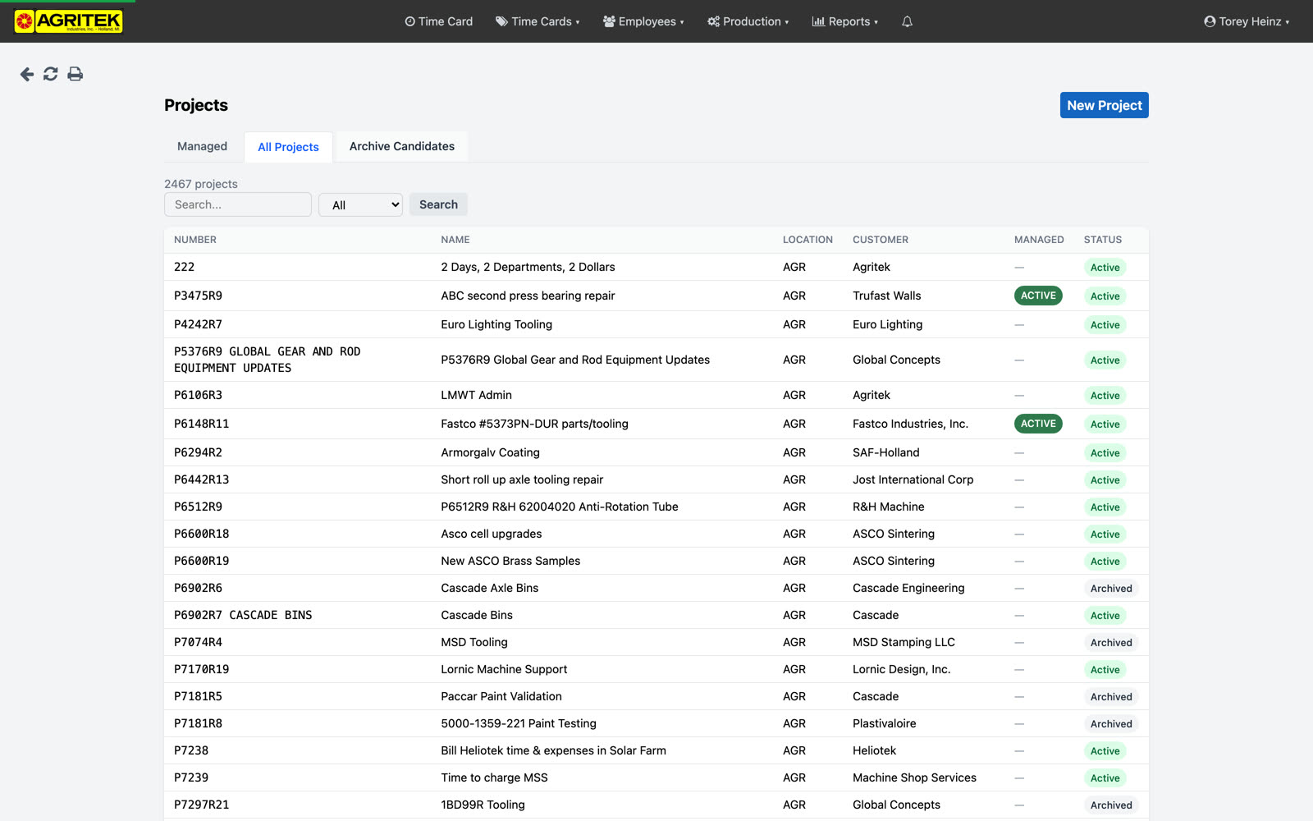This screenshot has width=1313, height=821.
Task: Select Jost International Corp customer cell
Action: 913,479
